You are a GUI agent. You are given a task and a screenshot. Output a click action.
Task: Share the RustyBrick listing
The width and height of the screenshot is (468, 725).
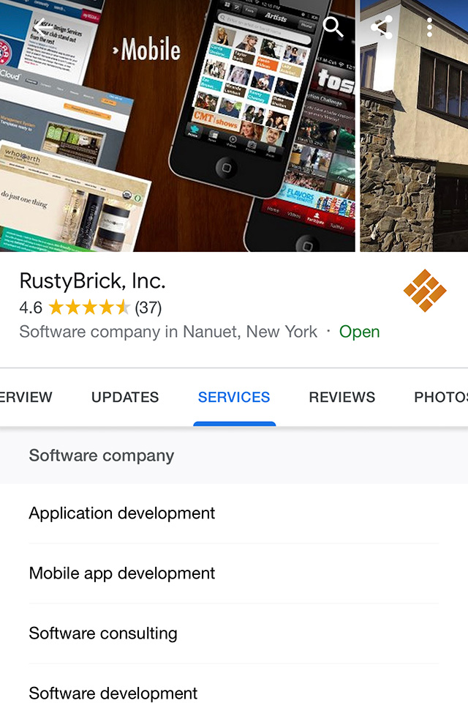coord(382,27)
